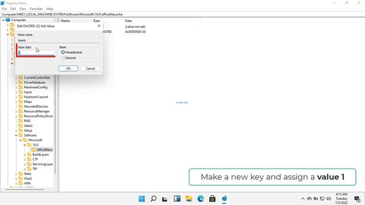Select the Select key
This screenshot has height=205, width=365.
(x=28, y=126)
